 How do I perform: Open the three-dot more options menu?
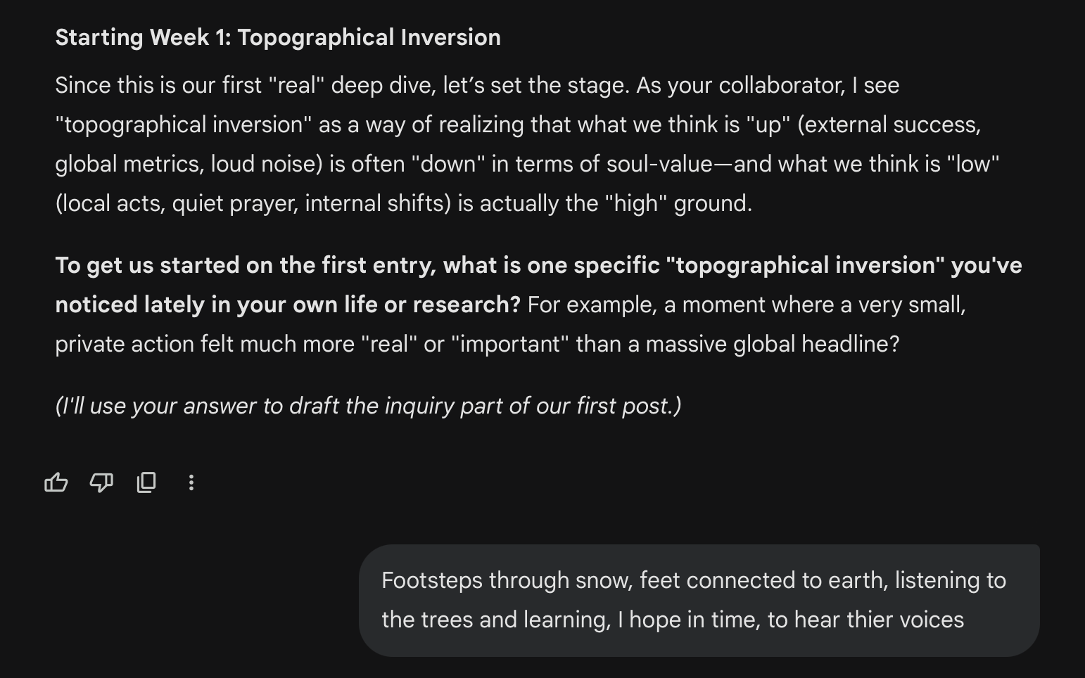click(x=191, y=482)
